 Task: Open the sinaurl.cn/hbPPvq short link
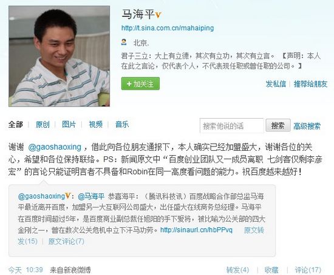[x=196, y=230]
